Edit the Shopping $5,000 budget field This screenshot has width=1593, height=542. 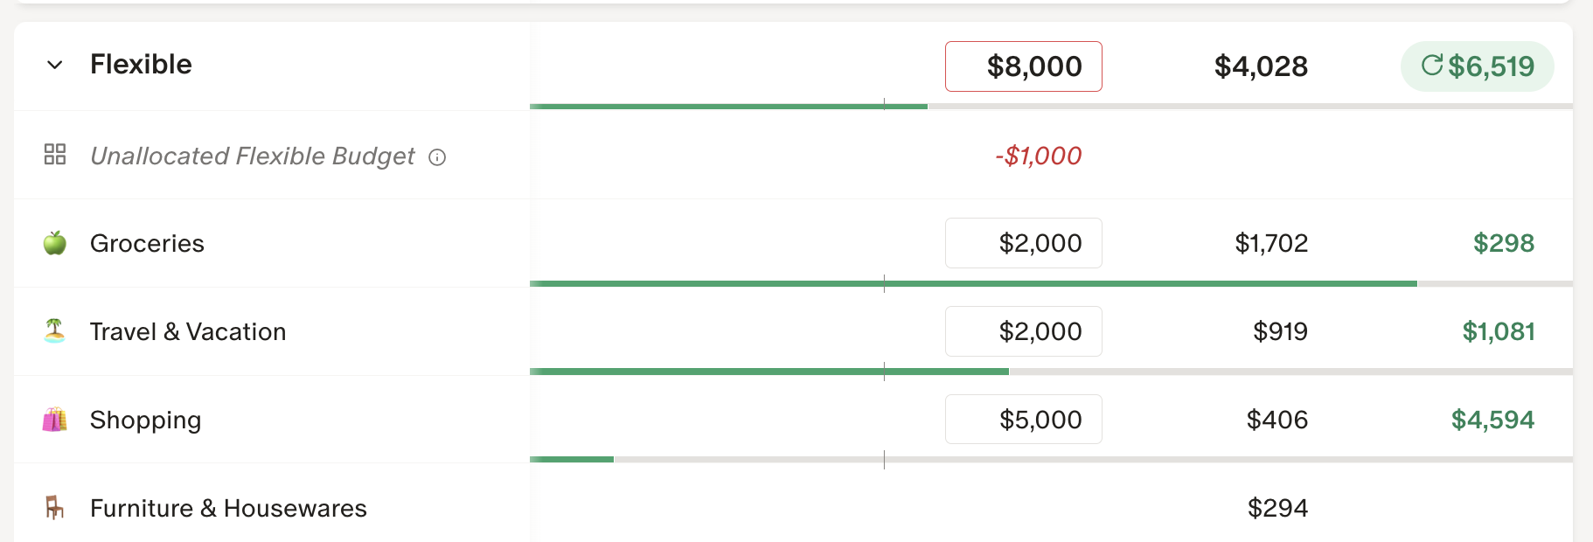(x=1023, y=420)
